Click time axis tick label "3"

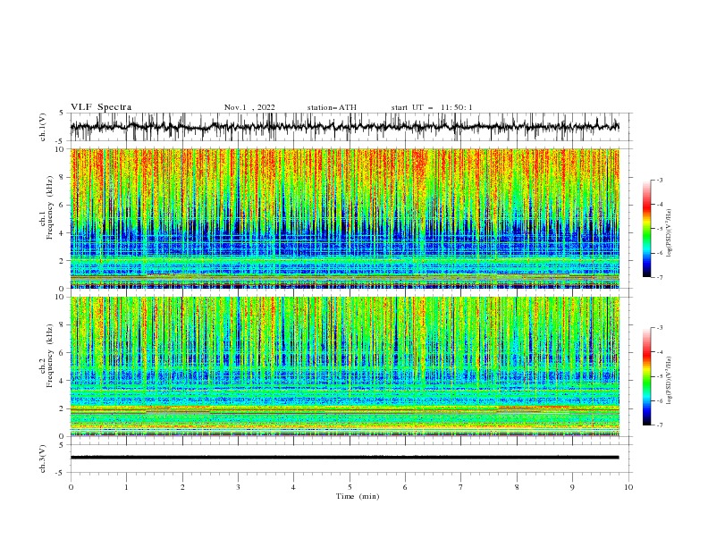238,487
